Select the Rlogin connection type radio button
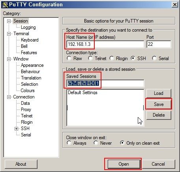The image size is (180, 172). pos(112,58)
